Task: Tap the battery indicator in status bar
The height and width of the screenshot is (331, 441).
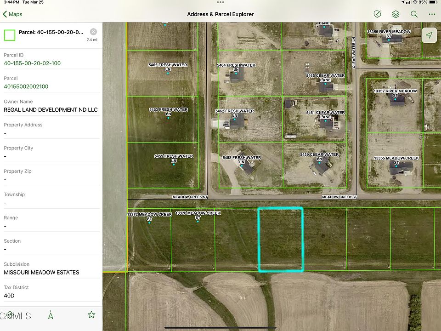Action: point(433,2)
